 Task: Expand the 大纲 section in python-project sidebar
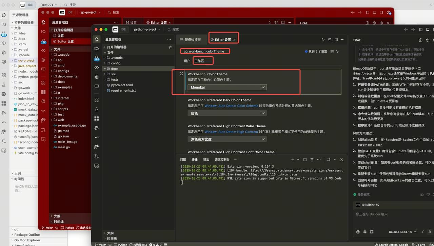click(x=110, y=233)
